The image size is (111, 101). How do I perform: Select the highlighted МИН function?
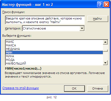tap(54, 53)
